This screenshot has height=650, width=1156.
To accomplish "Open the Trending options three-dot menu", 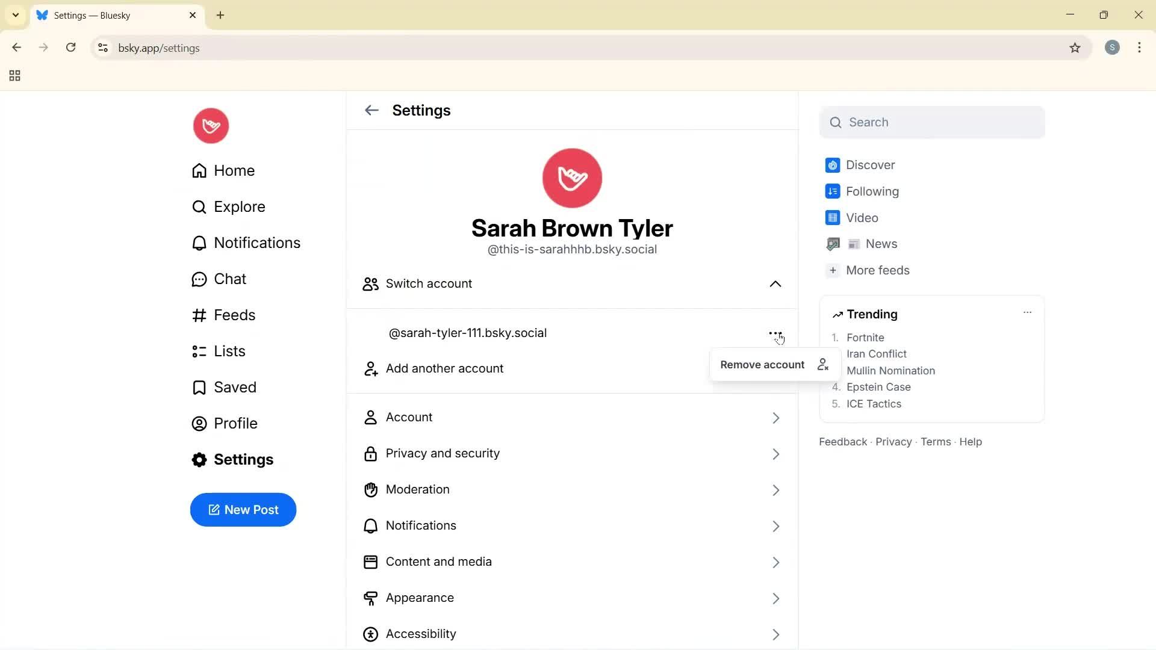I will pos(1027,312).
